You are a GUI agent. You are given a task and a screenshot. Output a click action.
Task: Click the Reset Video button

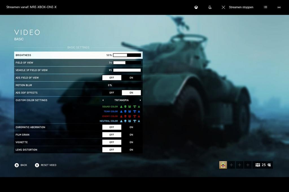click(46, 165)
